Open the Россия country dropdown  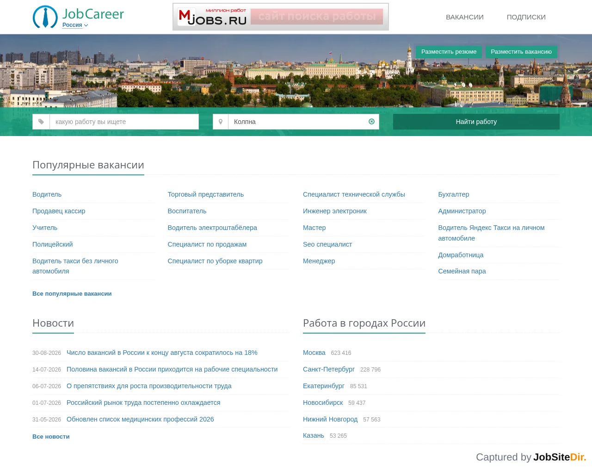(75, 25)
